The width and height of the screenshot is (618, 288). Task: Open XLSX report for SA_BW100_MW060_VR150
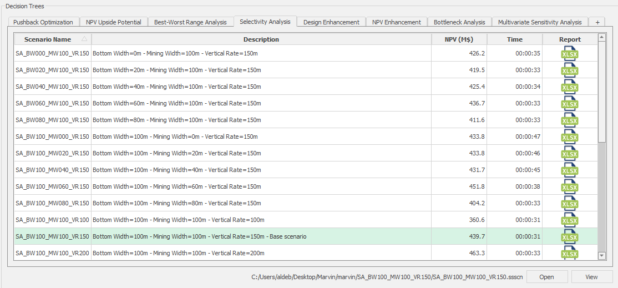(570, 186)
